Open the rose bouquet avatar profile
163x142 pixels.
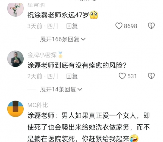pyautogui.click(x=15, y=9)
